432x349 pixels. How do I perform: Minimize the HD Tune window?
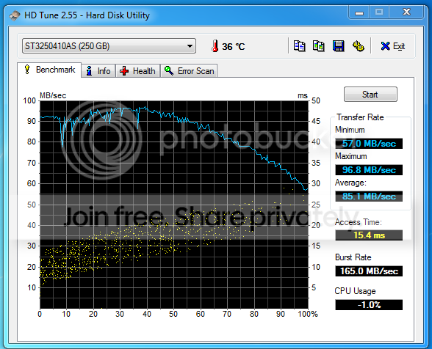coord(359,12)
